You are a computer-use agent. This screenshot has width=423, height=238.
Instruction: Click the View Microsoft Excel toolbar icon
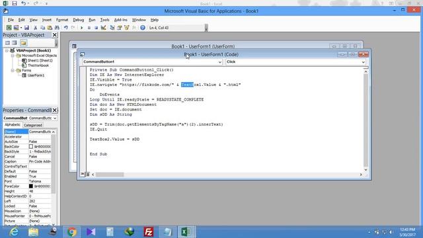pos(9,28)
